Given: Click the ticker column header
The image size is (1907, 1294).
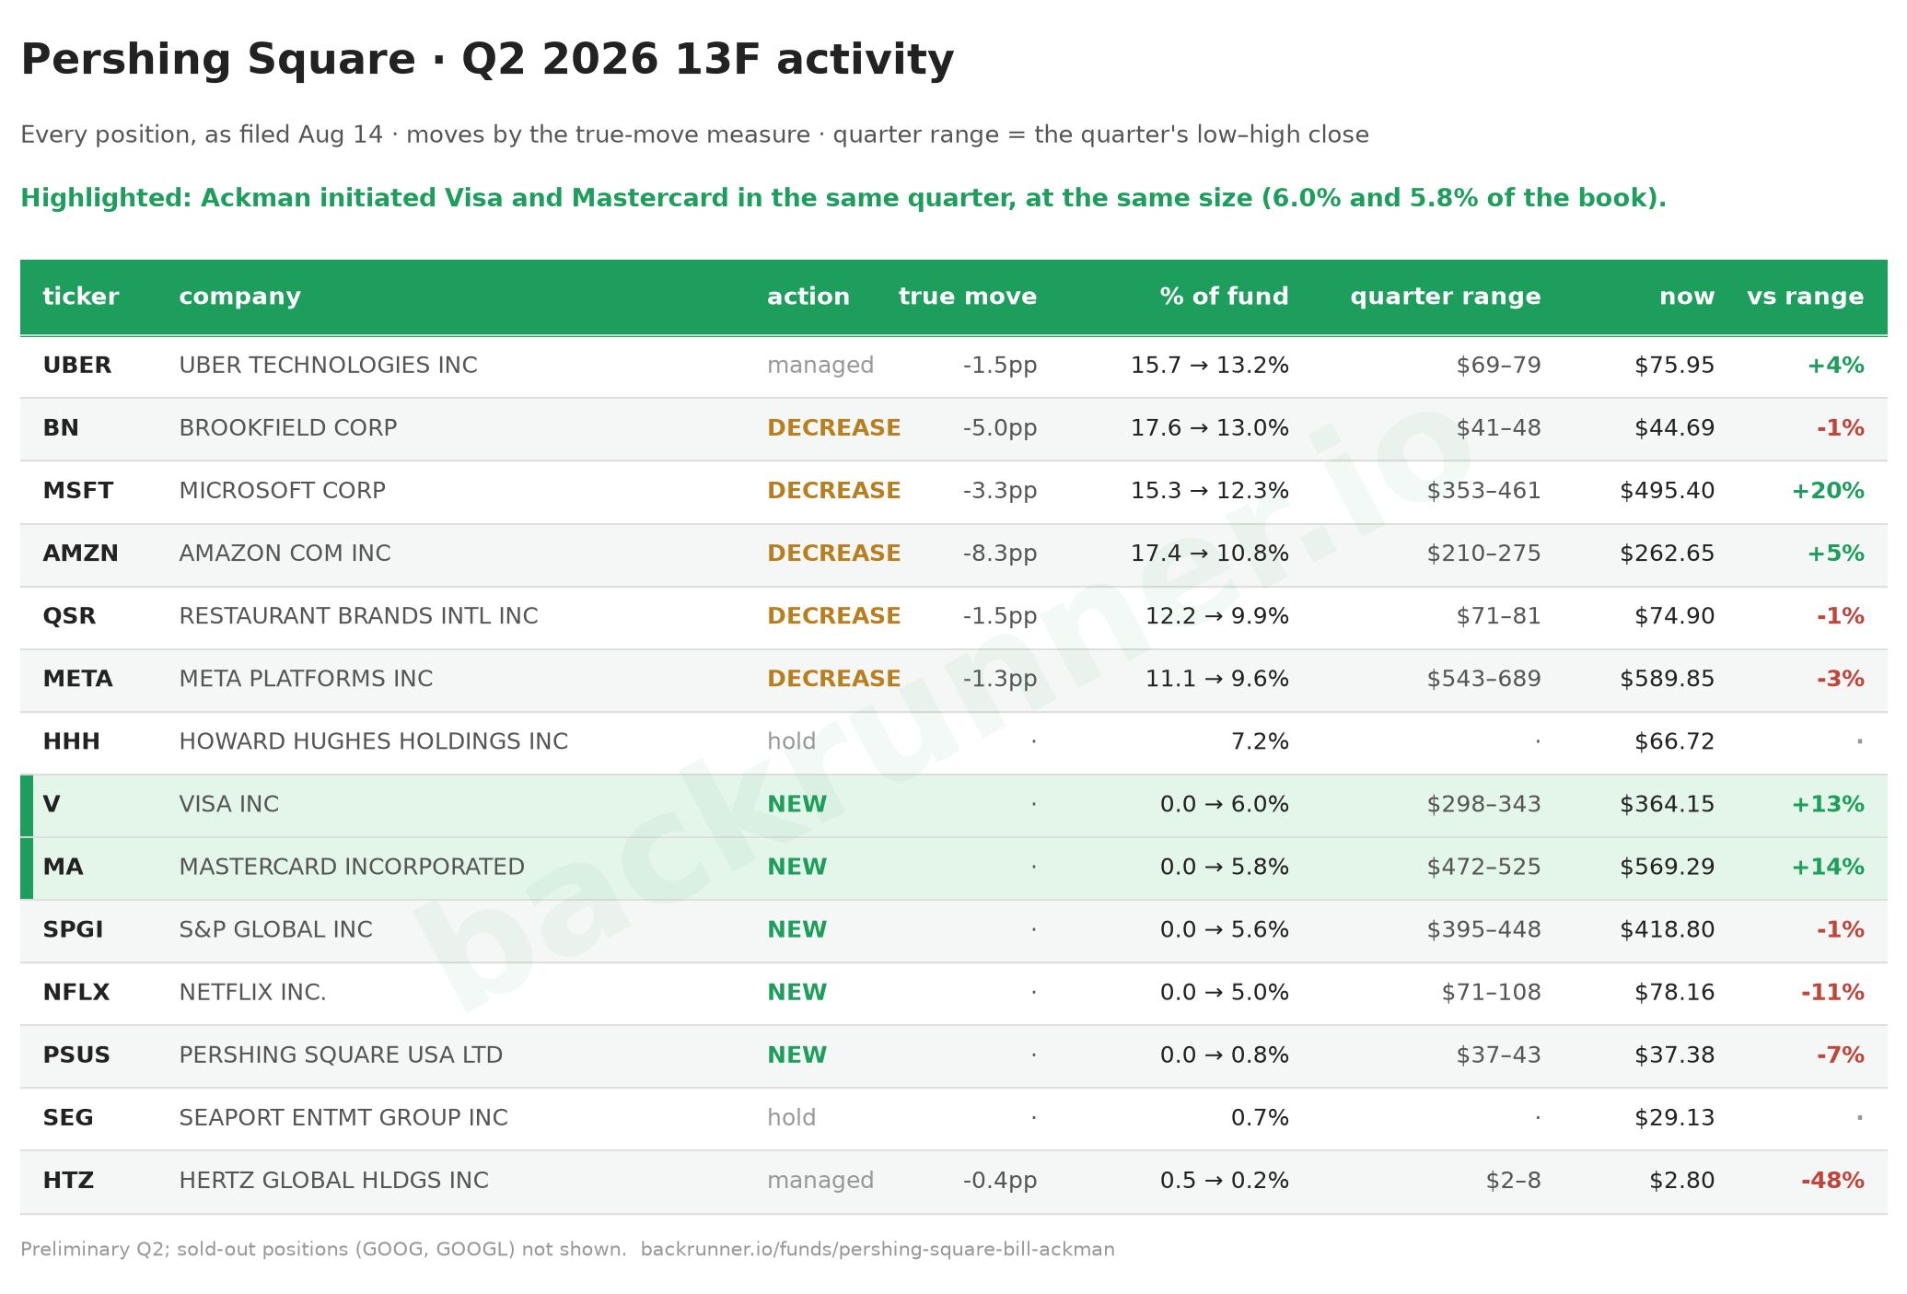Looking at the screenshot, I should pos(81,297).
